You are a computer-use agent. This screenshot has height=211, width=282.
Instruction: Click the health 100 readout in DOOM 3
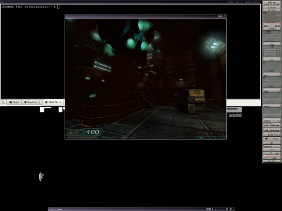coord(93,132)
